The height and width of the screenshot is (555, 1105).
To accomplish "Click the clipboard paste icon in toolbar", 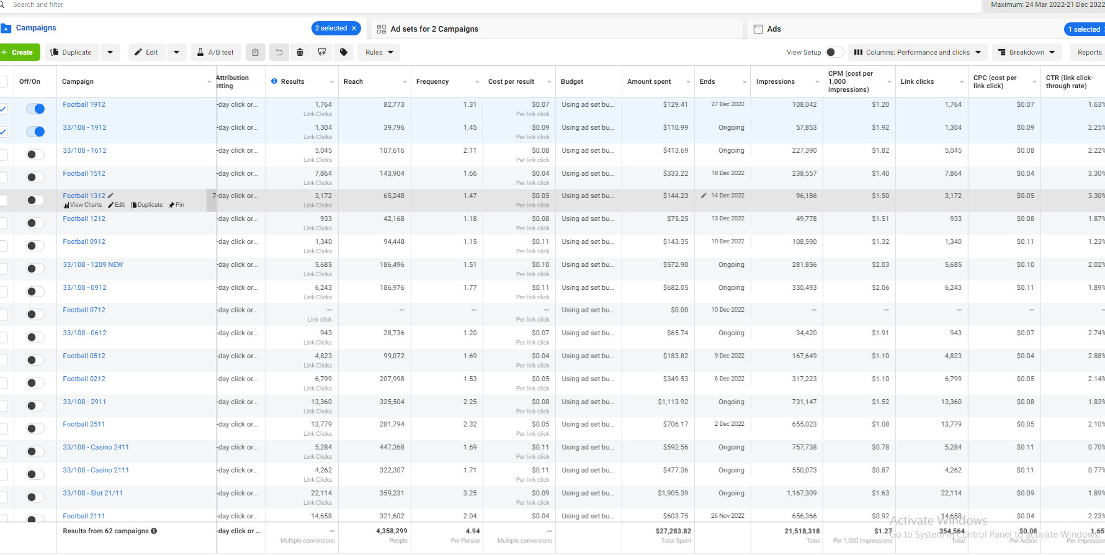I will (255, 52).
